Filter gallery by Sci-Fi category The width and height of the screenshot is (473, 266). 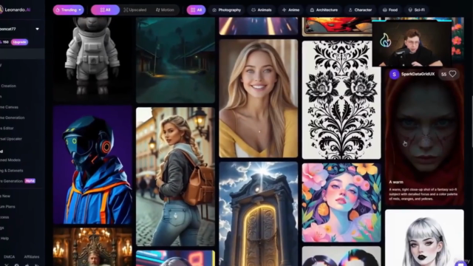[x=416, y=10]
